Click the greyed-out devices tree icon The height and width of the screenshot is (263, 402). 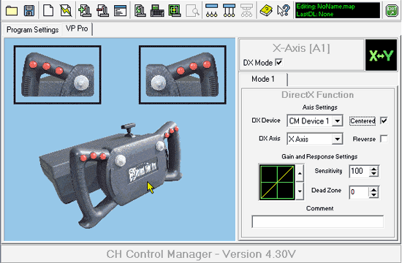pos(246,10)
